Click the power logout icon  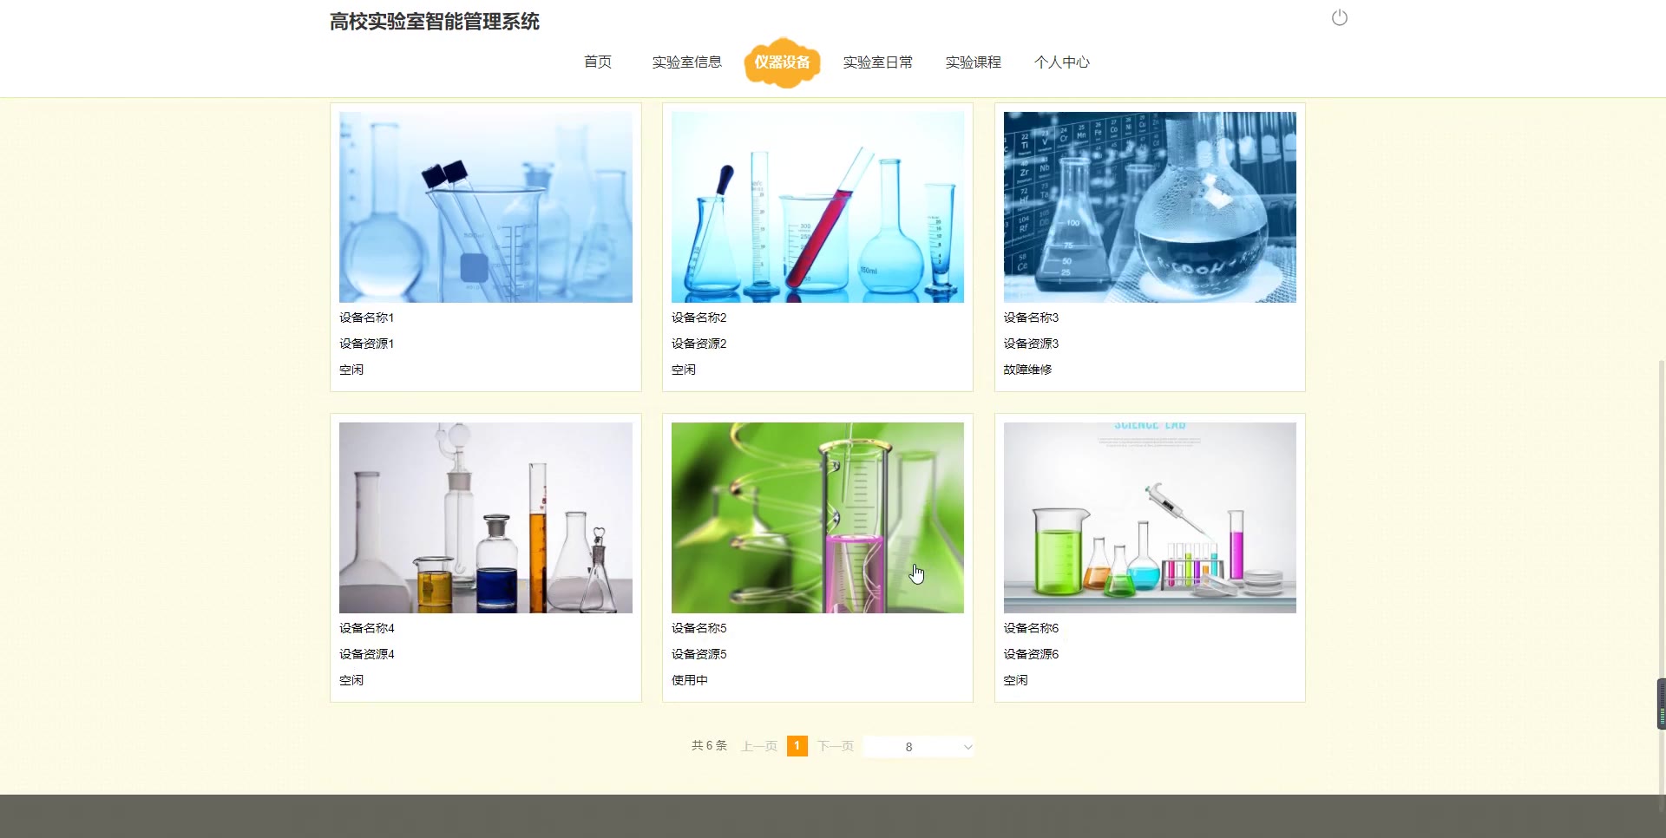(x=1340, y=18)
